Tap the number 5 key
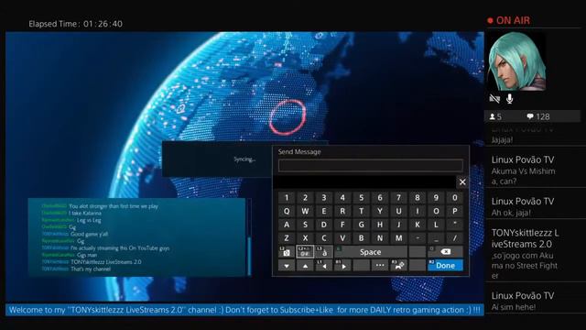This screenshot has width=586, height=330. pyautogui.click(x=361, y=198)
